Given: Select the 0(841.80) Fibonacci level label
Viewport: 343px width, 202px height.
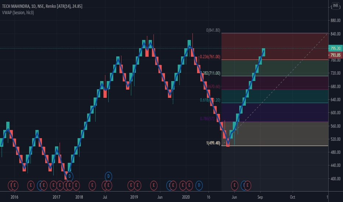Looking at the screenshot, I should 213,30.
